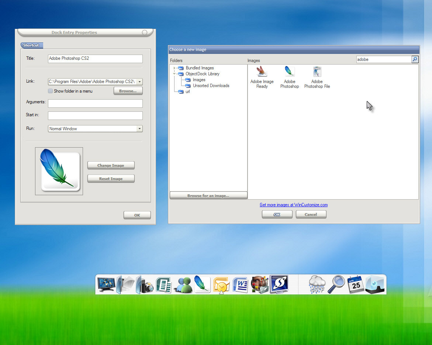
Task: Click the Browse... button
Action: pos(128,91)
